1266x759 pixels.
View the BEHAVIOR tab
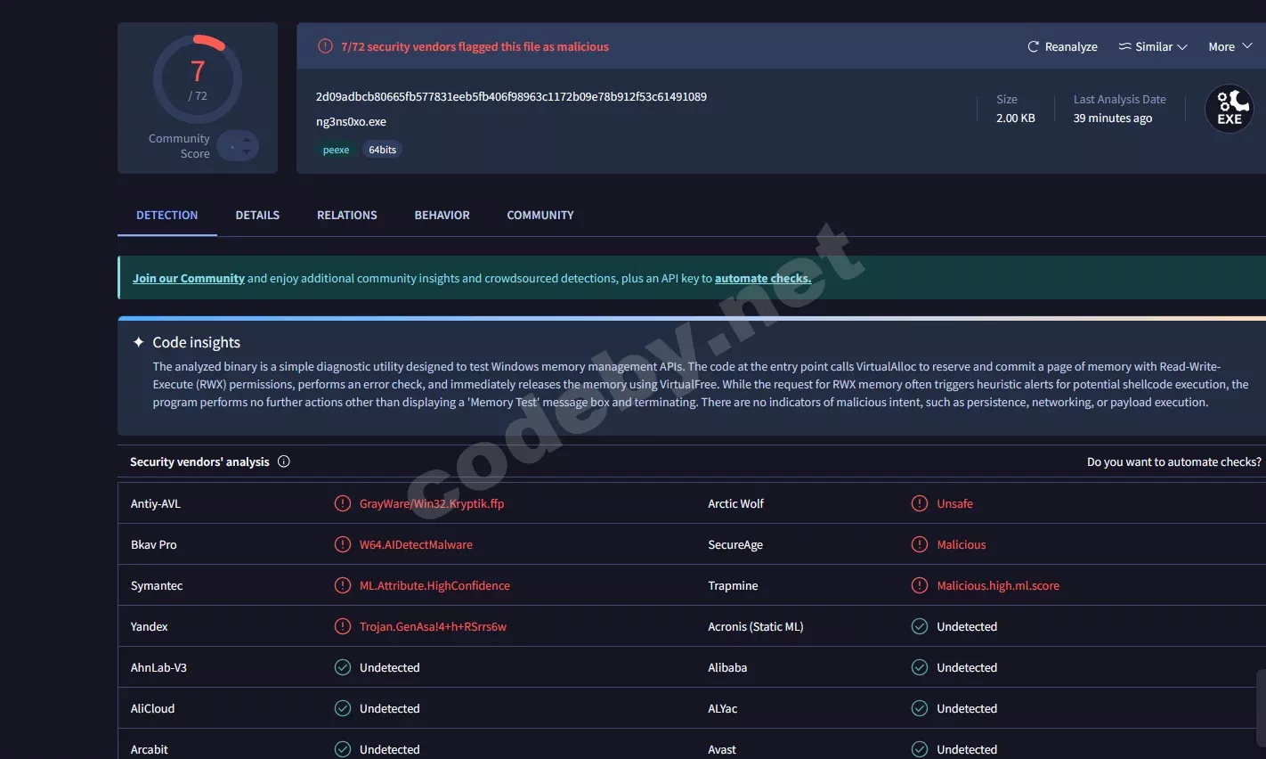(442, 216)
